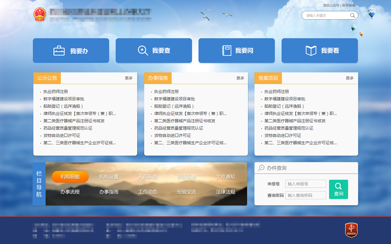Image resolution: width=391 pixels, height=244 pixels.
Task: Open the 我要查 button
Action: click(x=154, y=51)
